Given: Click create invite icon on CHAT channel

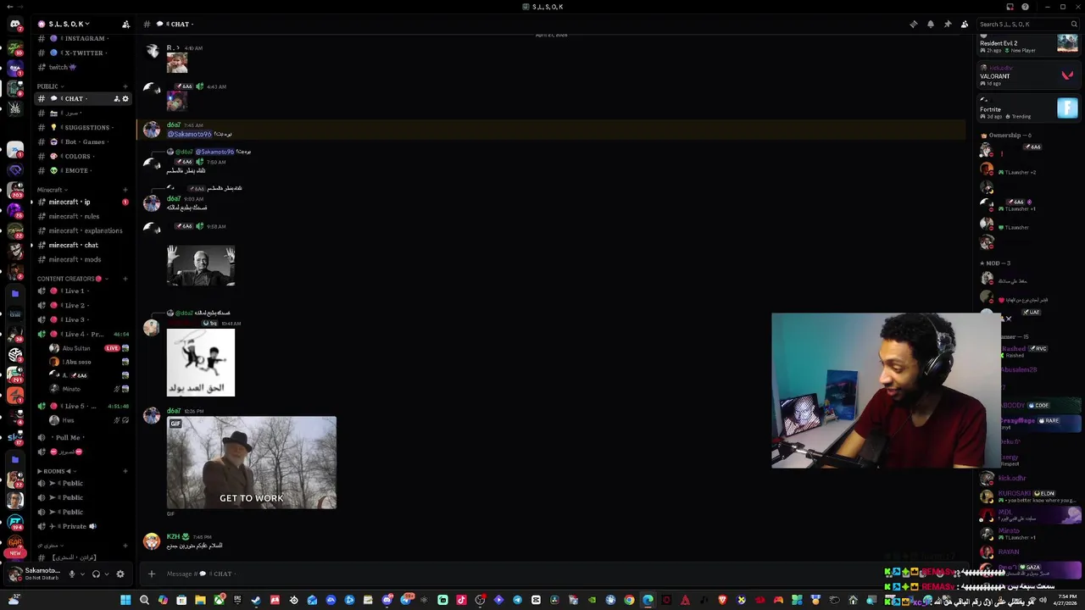Looking at the screenshot, I should coord(116,98).
